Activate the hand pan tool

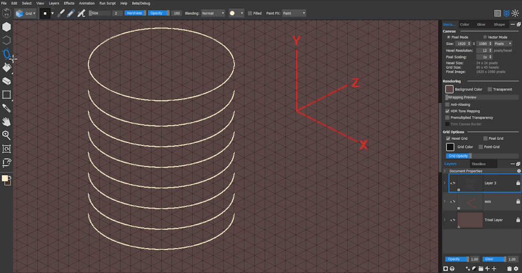point(6,122)
